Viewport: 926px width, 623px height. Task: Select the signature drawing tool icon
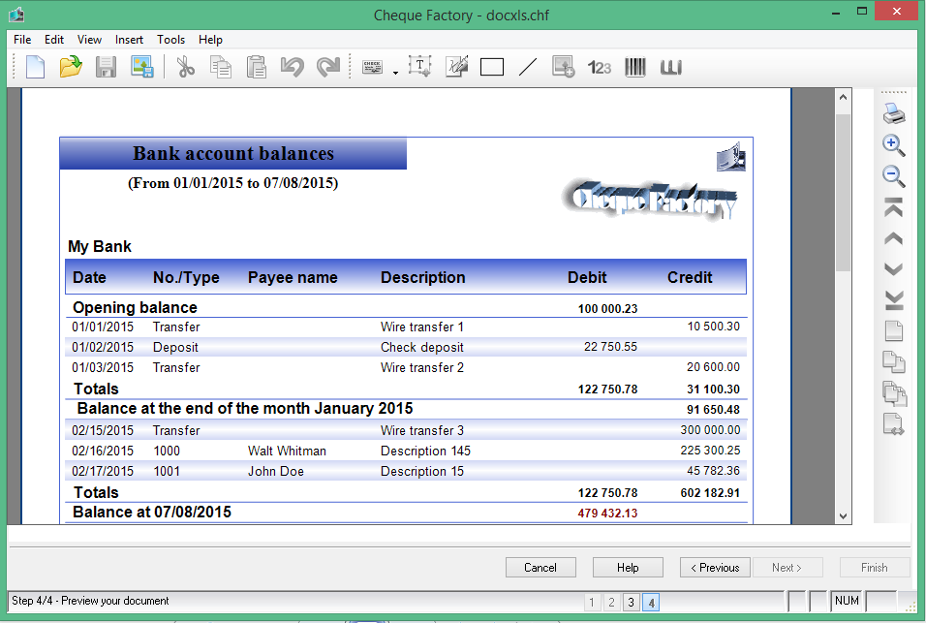(456, 67)
